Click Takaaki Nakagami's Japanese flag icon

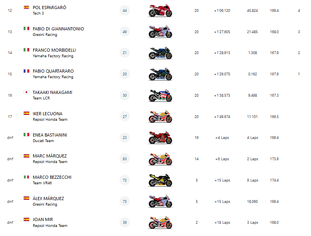[x=26, y=92]
